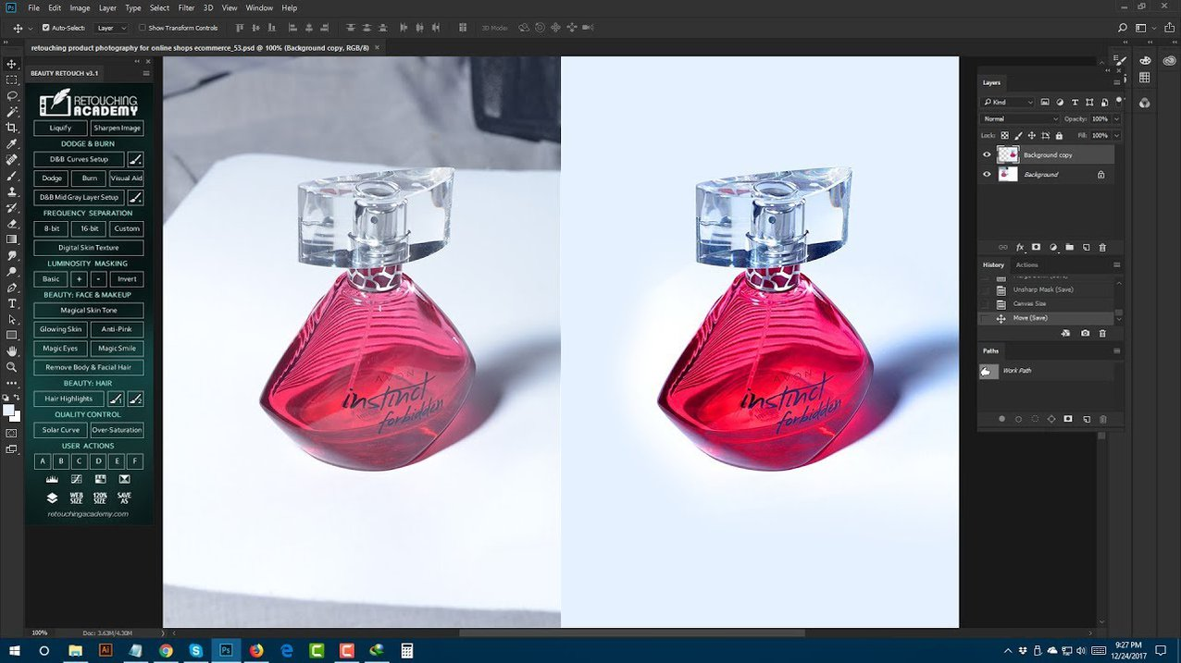Create new adjustment layer icon
Screen dimensions: 1181x663
(1053, 248)
